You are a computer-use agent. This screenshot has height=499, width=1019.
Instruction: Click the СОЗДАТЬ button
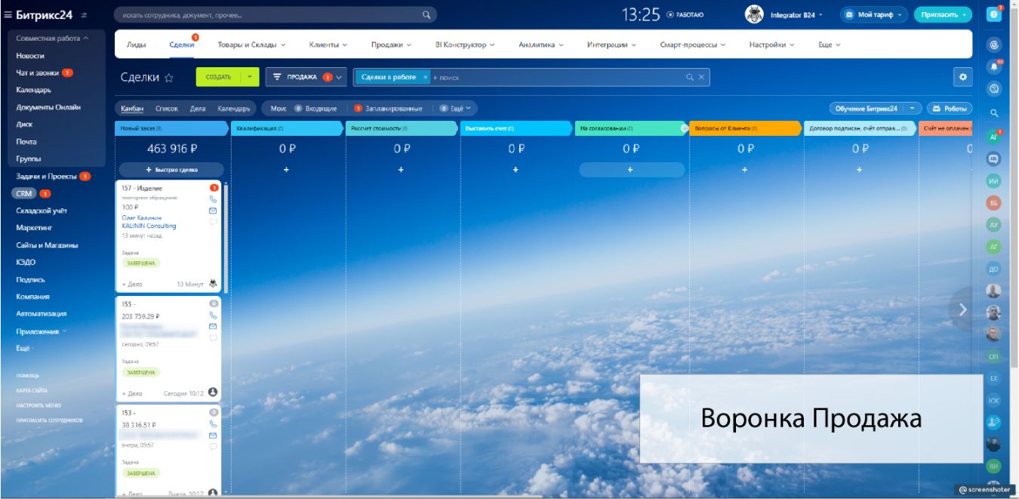pyautogui.click(x=218, y=77)
